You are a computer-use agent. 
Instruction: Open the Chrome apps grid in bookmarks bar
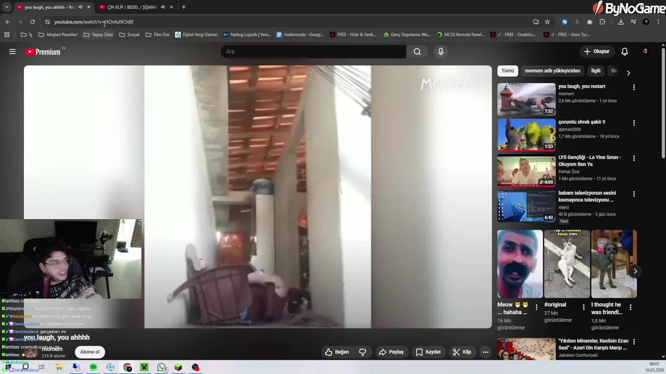point(7,35)
